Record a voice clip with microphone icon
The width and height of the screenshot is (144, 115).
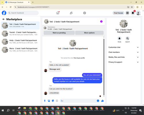pos(45,101)
